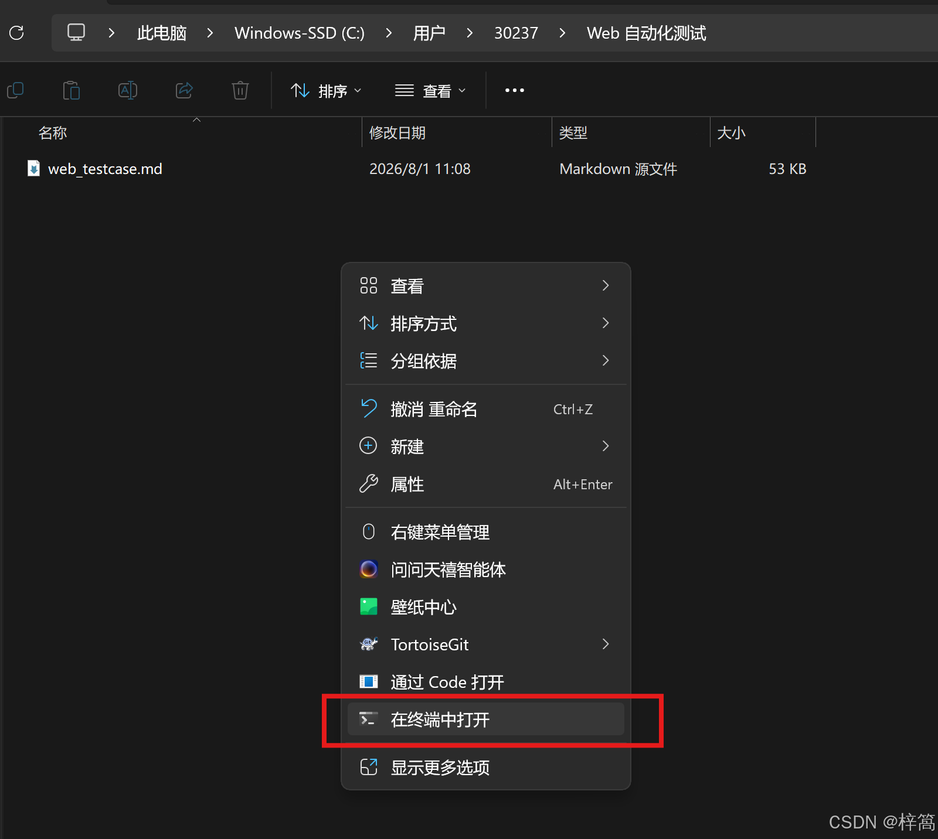
Task: Click the expand icon beside 显示更多选项
Action: pos(369,767)
